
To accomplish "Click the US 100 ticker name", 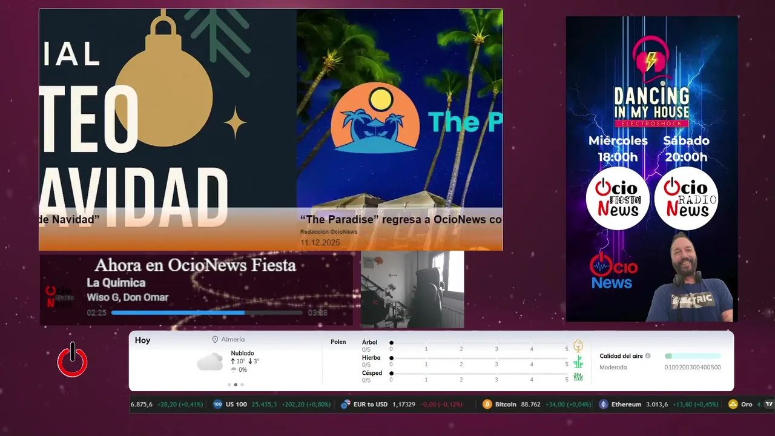I will pyautogui.click(x=236, y=405).
